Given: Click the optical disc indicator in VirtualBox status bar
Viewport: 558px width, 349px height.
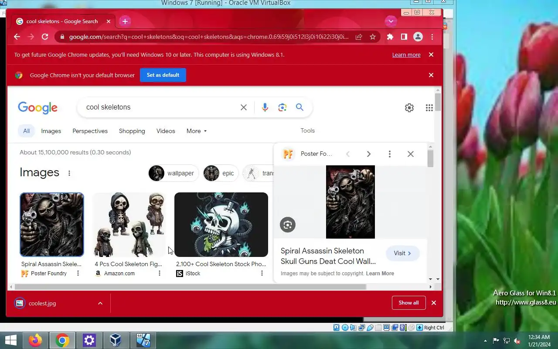Looking at the screenshot, I should [345, 328].
